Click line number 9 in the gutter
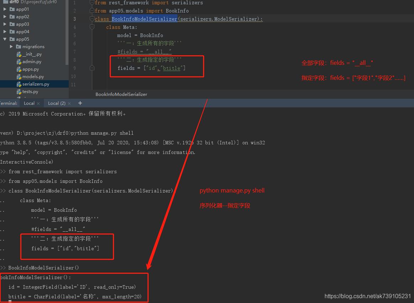This screenshot has height=303, width=414. click(74, 68)
